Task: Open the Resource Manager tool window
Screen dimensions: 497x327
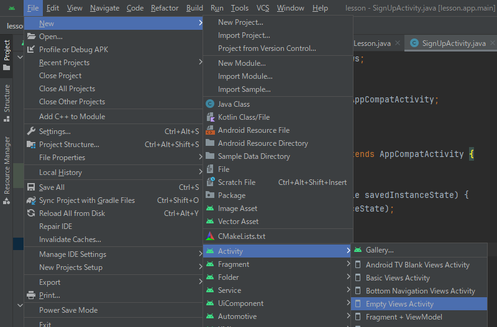Action: (7, 170)
